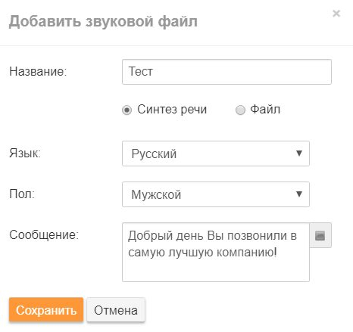Click the Синтез речи label text
Image resolution: width=353 pixels, height=332 pixels.
click(x=172, y=110)
